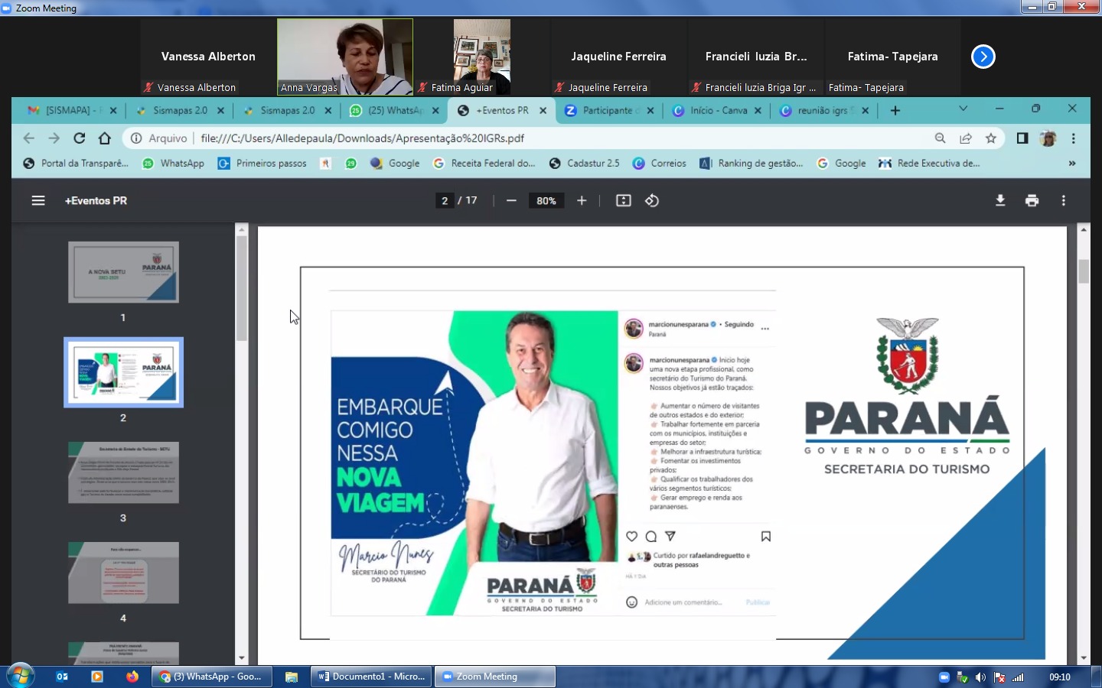
Task: Select page 3 thumbnail in sidebar
Action: coord(123,472)
